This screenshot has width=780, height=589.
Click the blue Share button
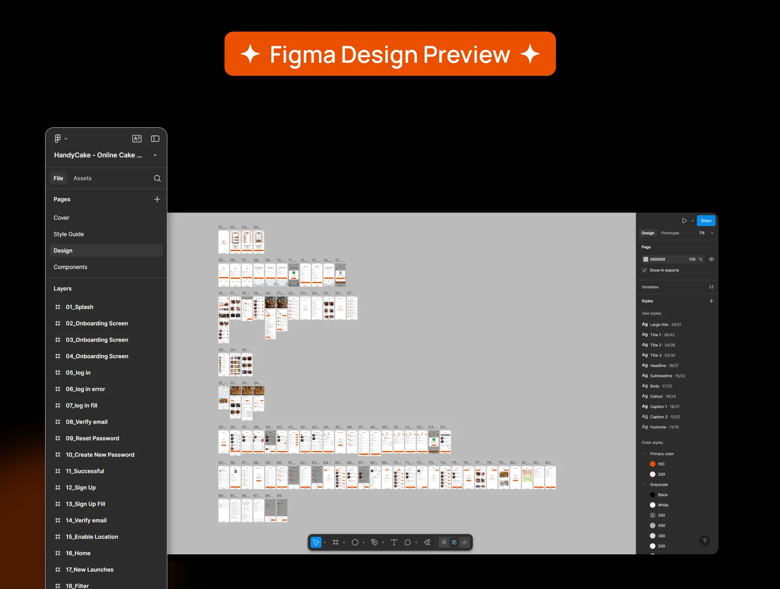[x=706, y=221]
